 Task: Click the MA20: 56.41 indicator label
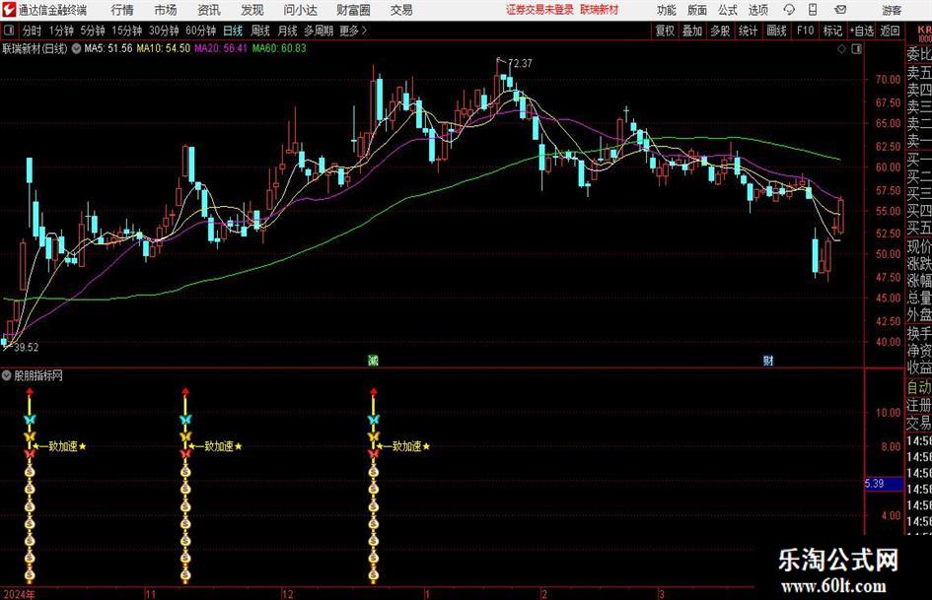[221, 48]
